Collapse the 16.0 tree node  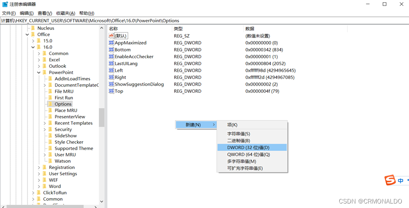tap(33, 47)
